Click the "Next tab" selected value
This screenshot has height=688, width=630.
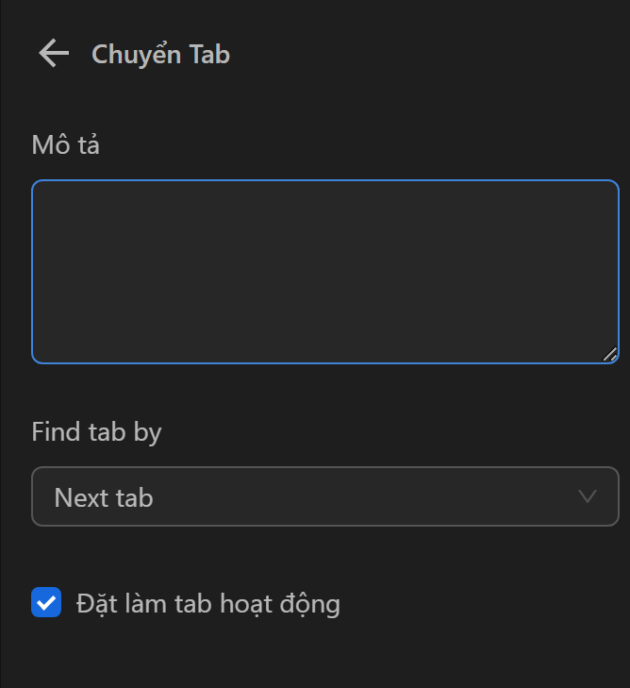(104, 497)
